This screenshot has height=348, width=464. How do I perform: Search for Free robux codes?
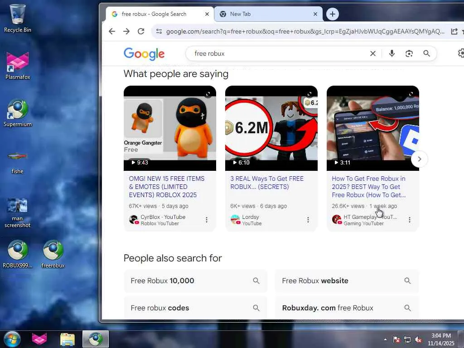(195, 308)
